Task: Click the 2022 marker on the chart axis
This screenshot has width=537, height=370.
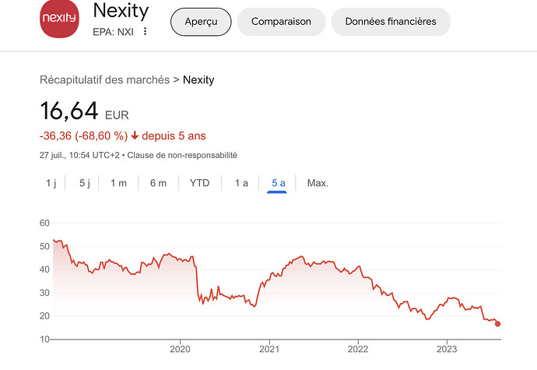Action: pos(358,349)
